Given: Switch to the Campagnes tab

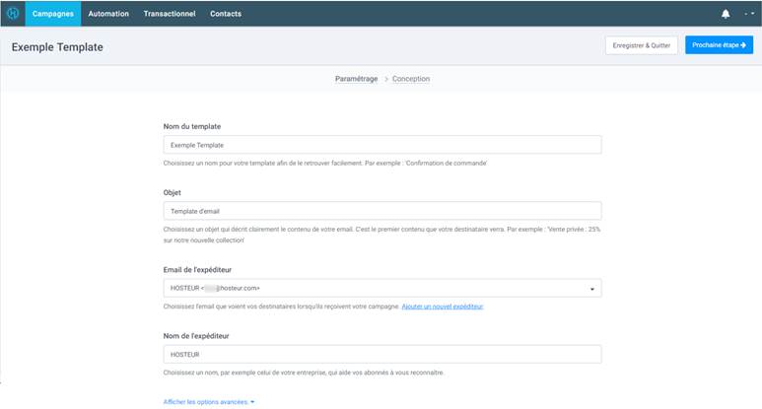Looking at the screenshot, I should (x=52, y=14).
